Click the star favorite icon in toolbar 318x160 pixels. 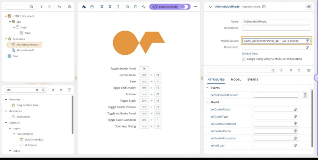(x=144, y=7)
